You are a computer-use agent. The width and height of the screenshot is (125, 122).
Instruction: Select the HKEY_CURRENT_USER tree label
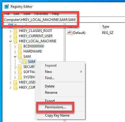click(x=36, y=36)
